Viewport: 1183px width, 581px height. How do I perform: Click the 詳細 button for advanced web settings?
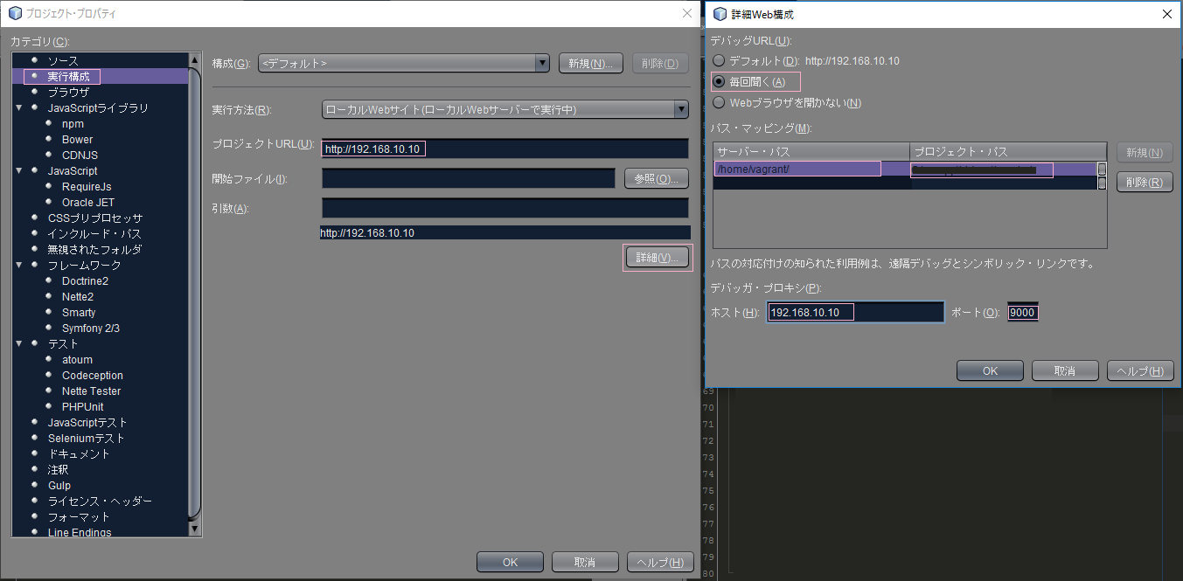(x=657, y=257)
